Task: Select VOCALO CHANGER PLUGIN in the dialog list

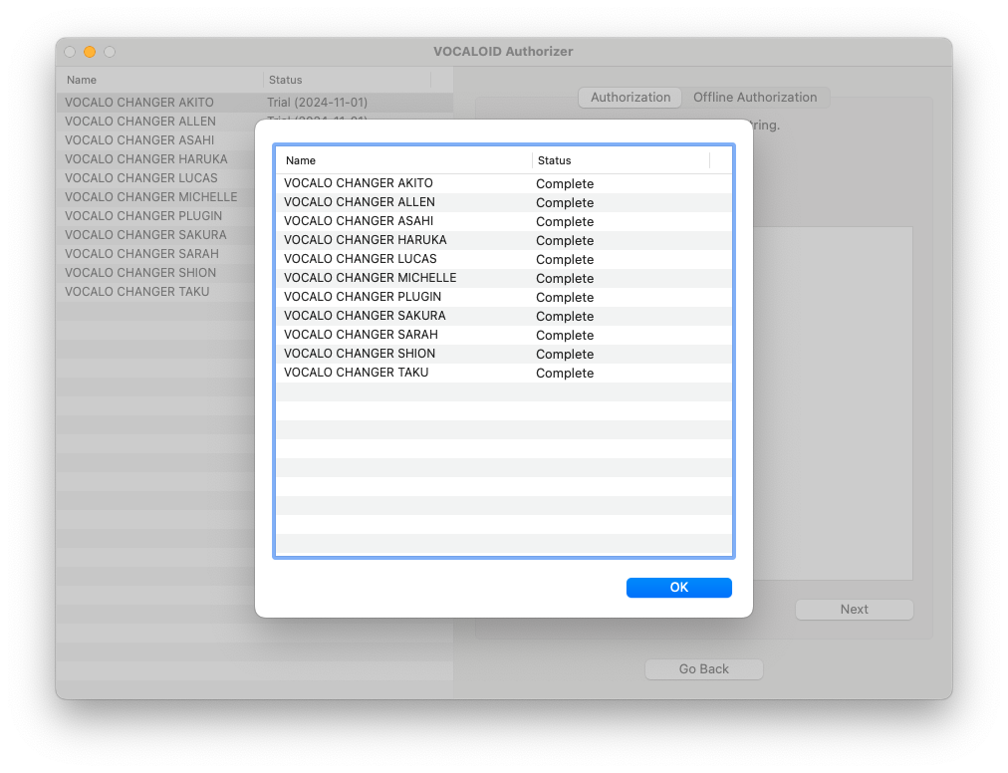Action: pyautogui.click(x=363, y=297)
